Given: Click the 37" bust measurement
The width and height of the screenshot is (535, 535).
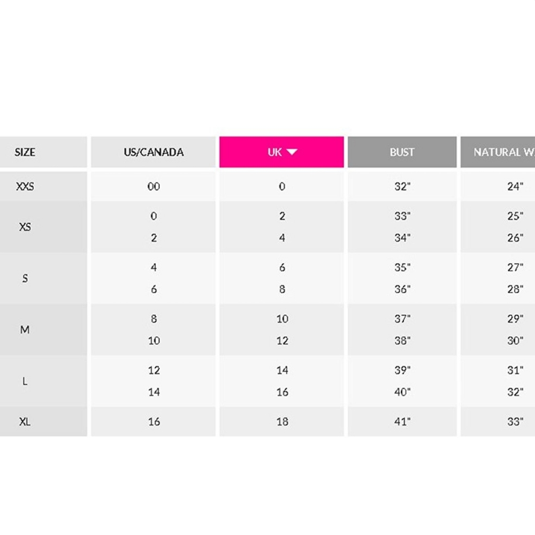Looking at the screenshot, I should 402,319.
